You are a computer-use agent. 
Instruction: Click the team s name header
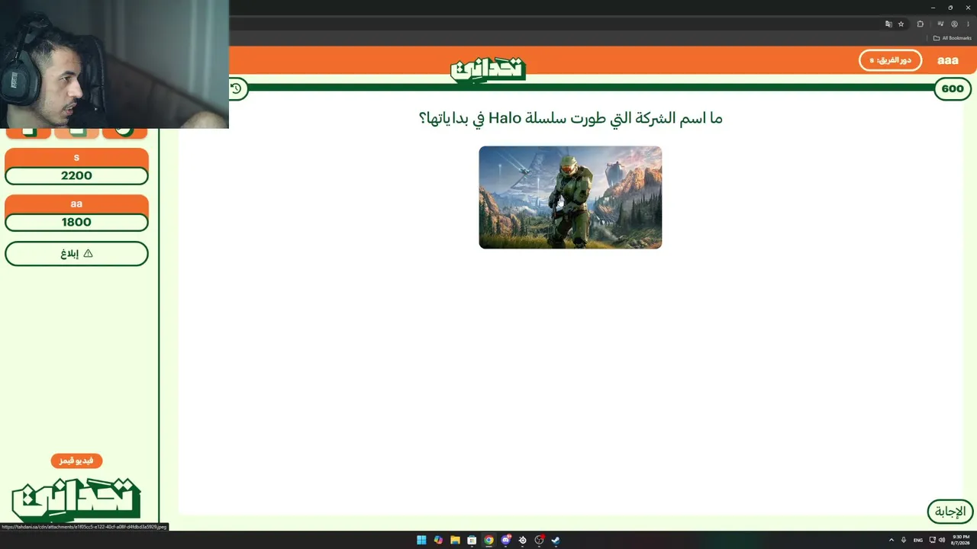pyautogui.click(x=76, y=158)
